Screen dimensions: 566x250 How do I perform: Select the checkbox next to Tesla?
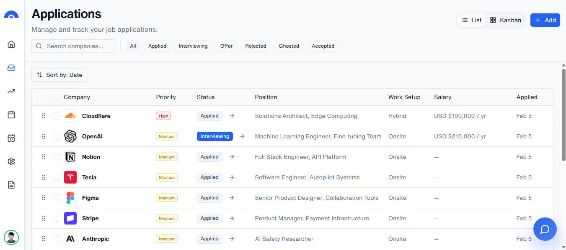tap(57, 177)
